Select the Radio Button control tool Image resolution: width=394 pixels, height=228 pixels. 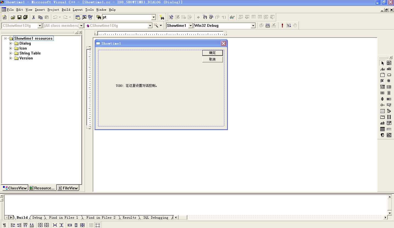[x=389, y=81]
